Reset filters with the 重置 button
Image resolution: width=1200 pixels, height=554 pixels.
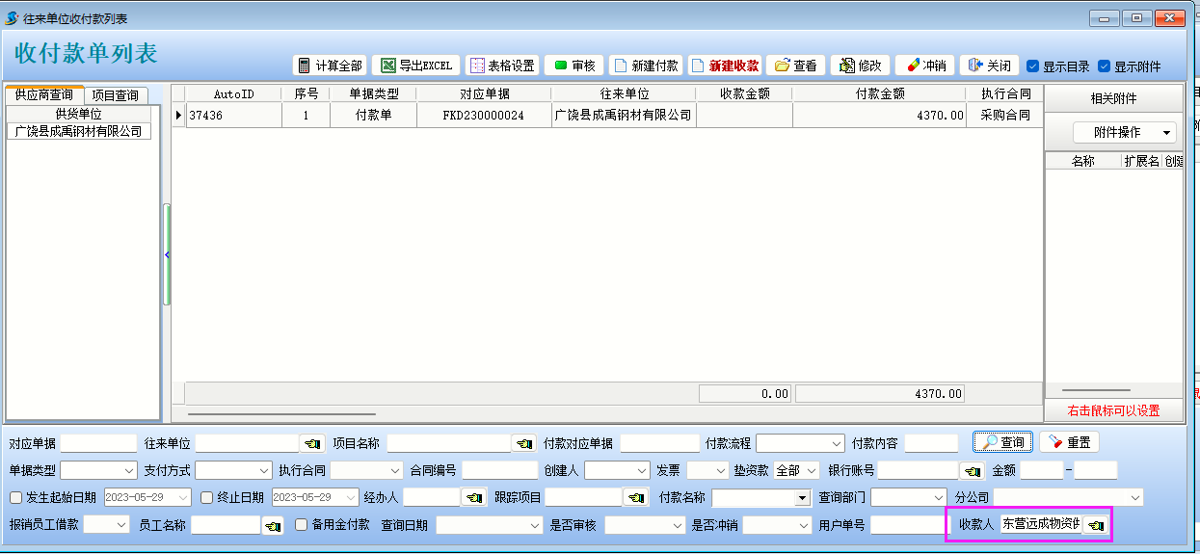[x=1069, y=442]
